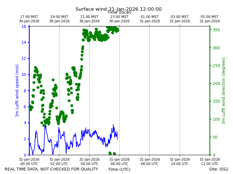Click the '01:00 MST 31-Jan-2026' top tick label
233x174 pixels.
150,19
